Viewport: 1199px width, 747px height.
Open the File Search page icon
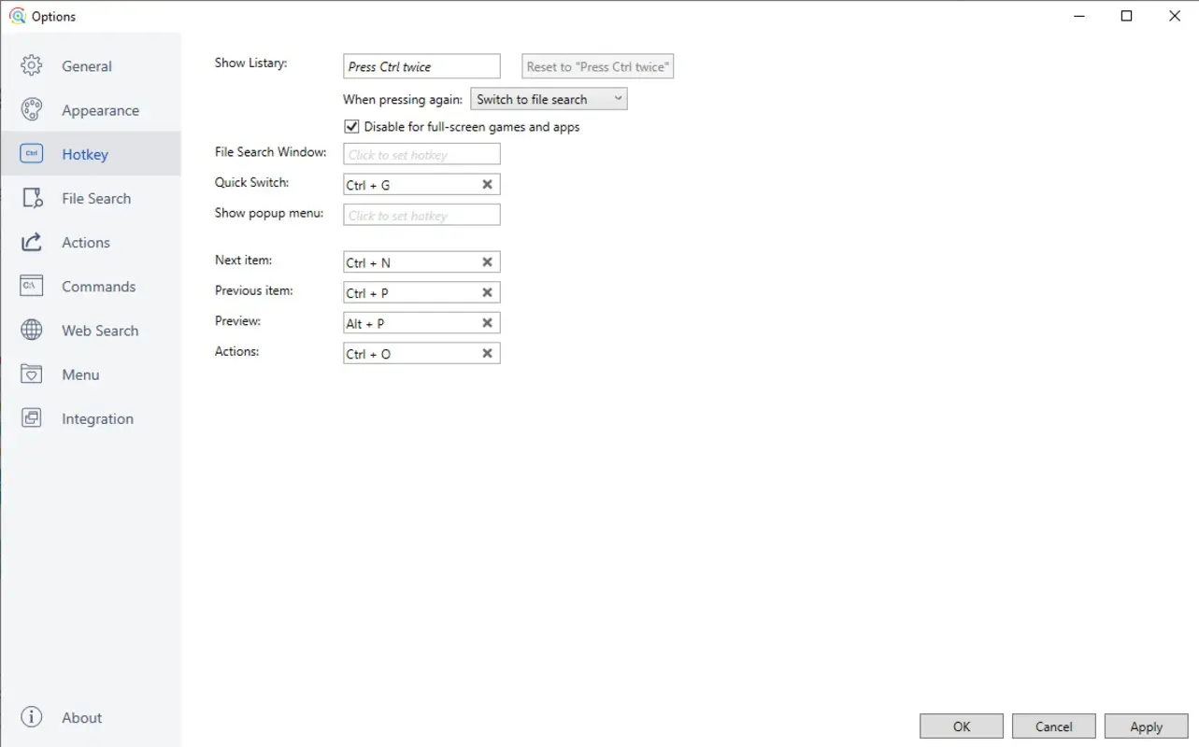[31, 198]
